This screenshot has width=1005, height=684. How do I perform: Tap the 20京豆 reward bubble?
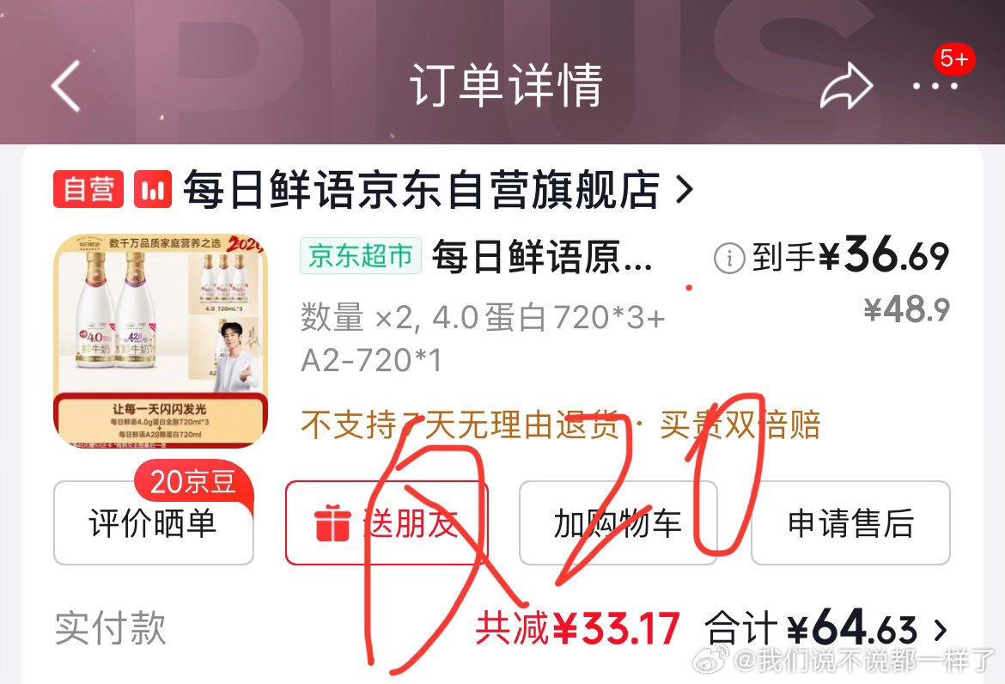[193, 482]
